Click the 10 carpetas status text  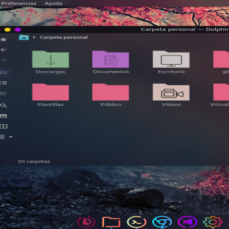click(34, 161)
